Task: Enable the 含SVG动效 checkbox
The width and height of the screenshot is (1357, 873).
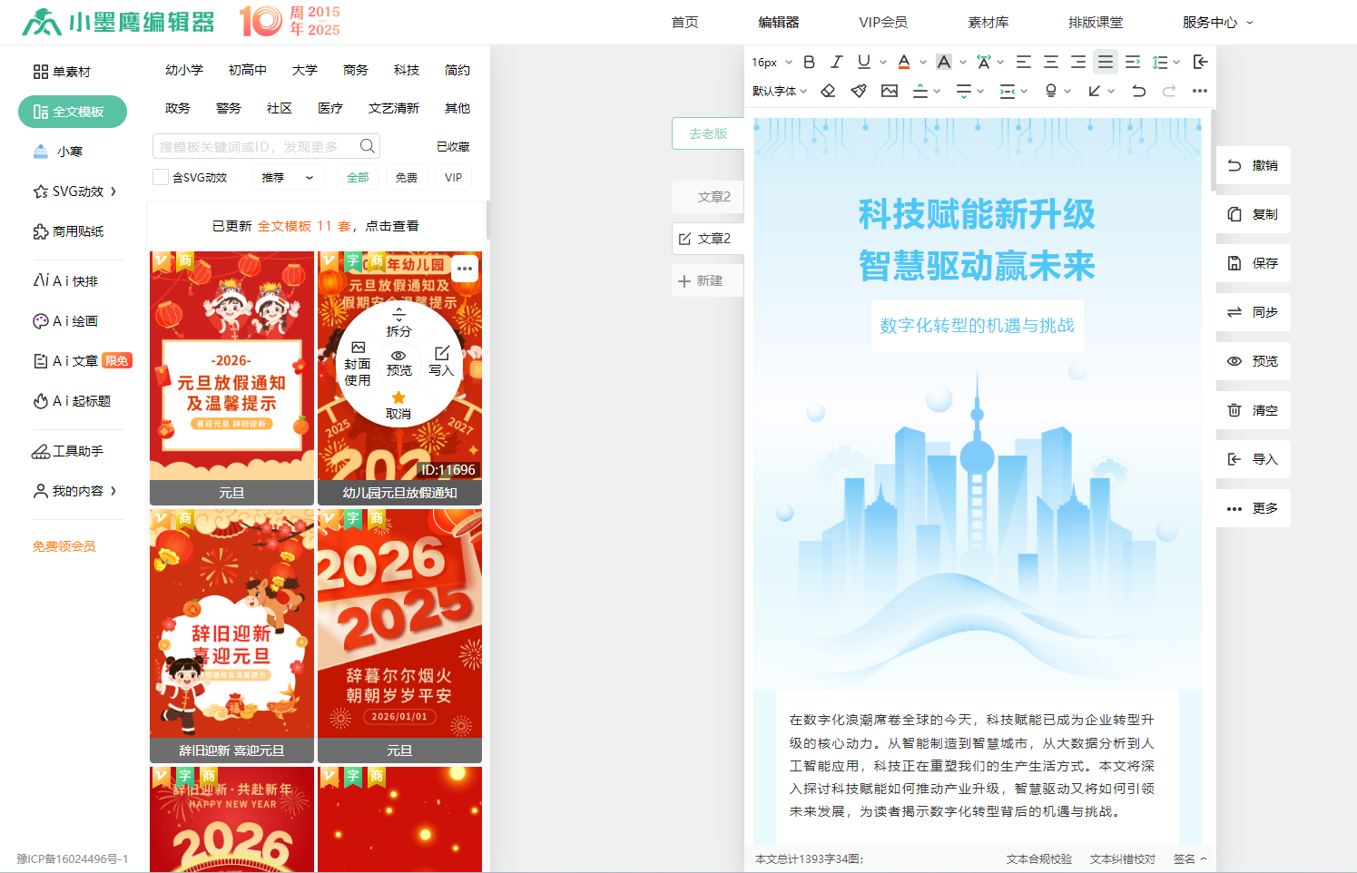Action: tap(161, 177)
